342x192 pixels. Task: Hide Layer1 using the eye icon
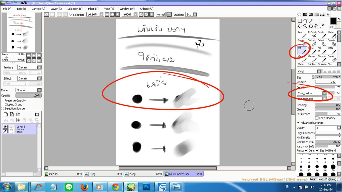click(5, 127)
